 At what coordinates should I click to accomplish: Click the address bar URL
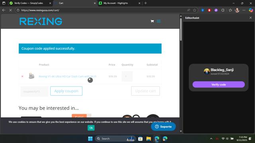40,10
